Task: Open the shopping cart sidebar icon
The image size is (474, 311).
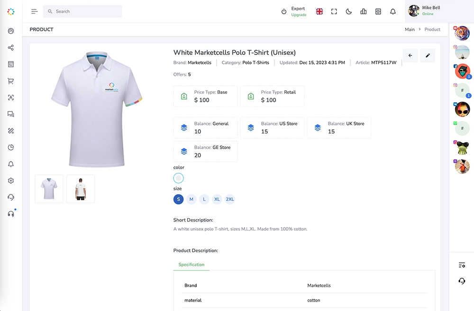Action: point(11,81)
